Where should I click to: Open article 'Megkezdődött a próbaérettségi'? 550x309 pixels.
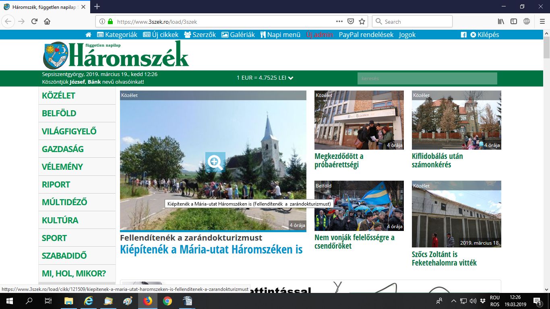click(x=339, y=161)
